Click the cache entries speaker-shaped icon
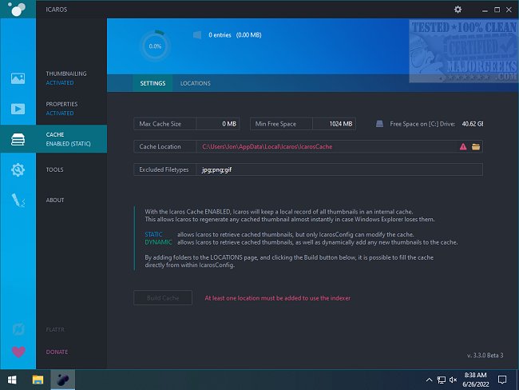 click(x=197, y=35)
